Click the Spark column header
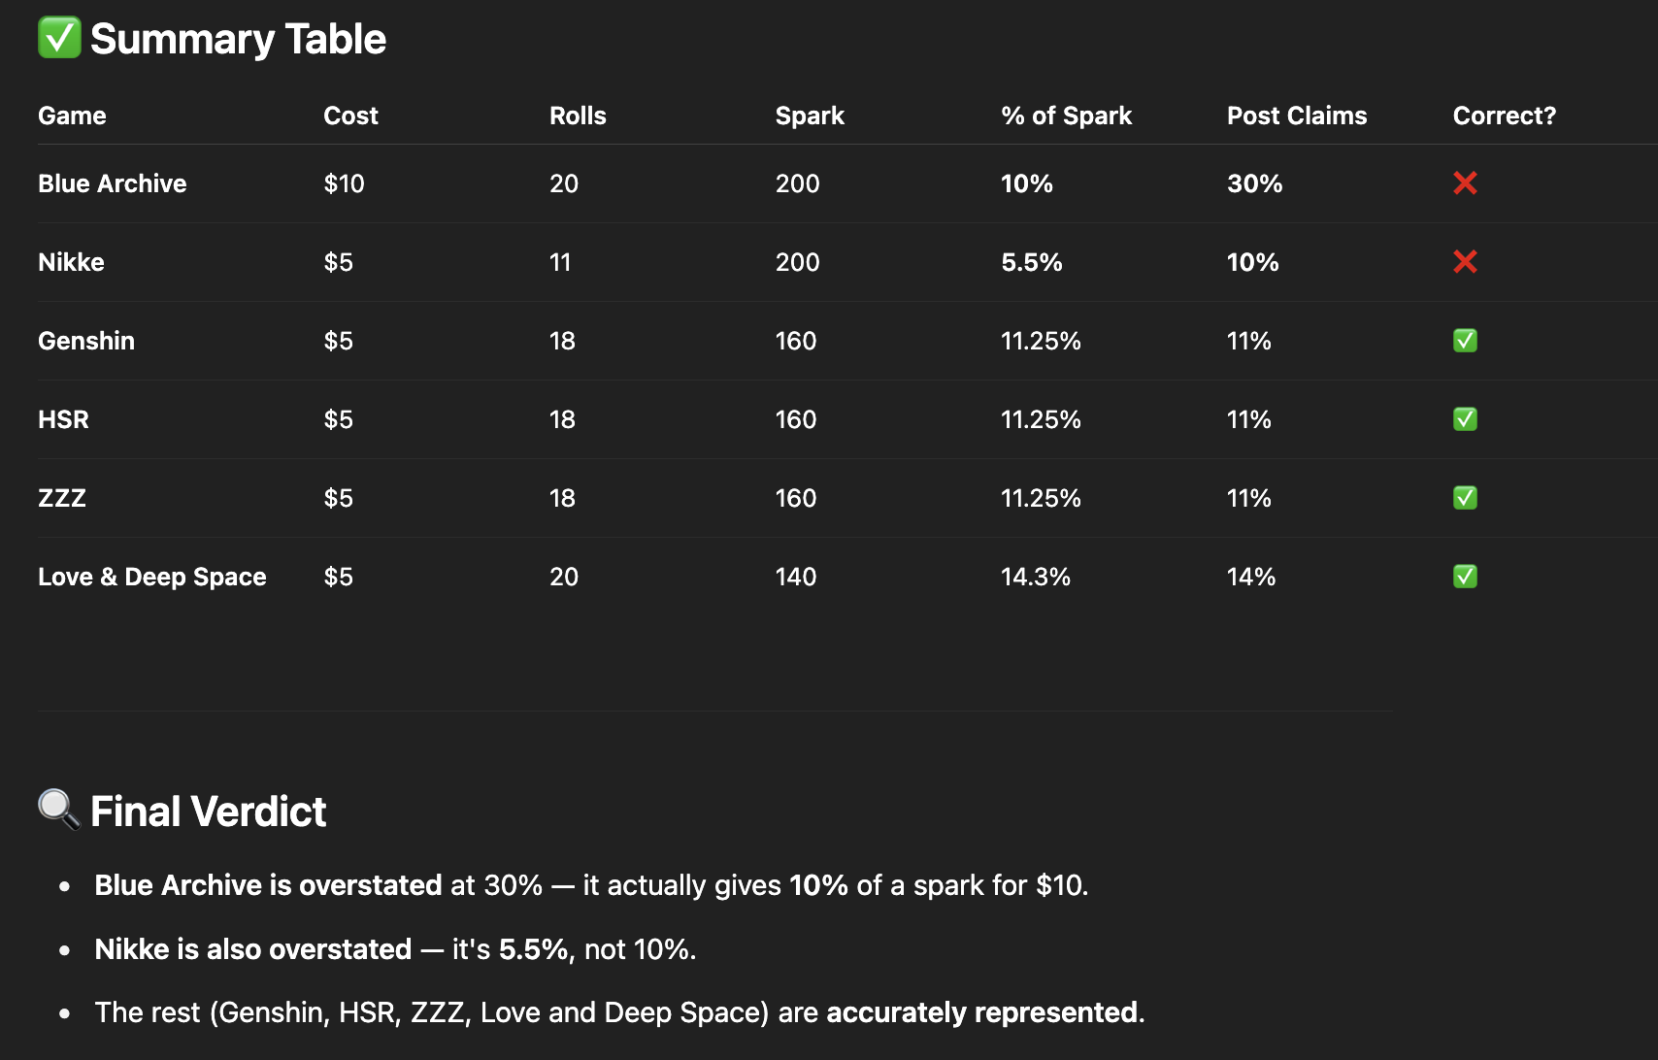Screen dimensions: 1658x1060 810,116
